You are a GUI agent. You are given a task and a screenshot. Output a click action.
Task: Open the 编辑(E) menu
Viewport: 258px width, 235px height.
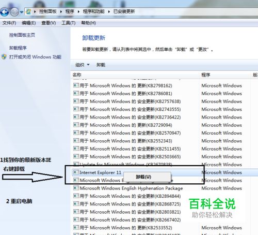[29, 23]
